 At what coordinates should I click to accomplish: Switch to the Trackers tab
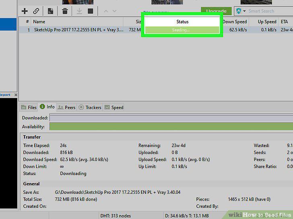[x=90, y=107]
